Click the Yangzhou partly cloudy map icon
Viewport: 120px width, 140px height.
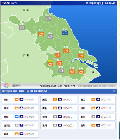(x=58, y=55)
